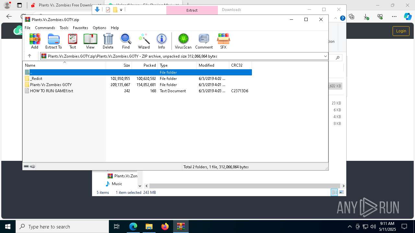415x233 pixels.
Task: Select the Plants Vs Zombies GOTY folder
Action: click(138, 84)
